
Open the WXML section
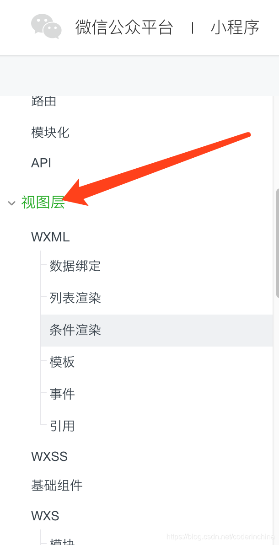coord(50,237)
